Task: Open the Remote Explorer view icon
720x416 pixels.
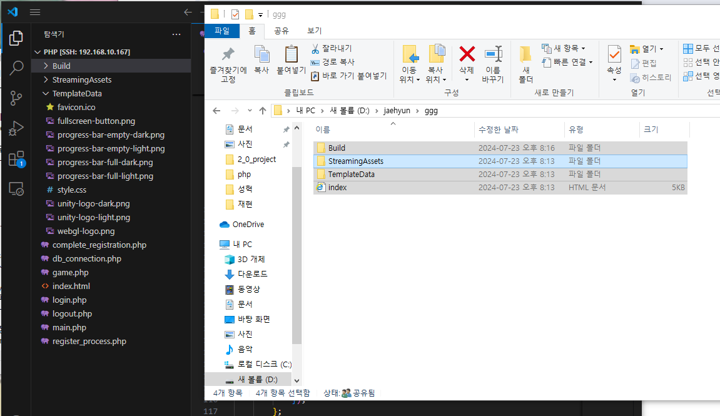Action: [16, 189]
